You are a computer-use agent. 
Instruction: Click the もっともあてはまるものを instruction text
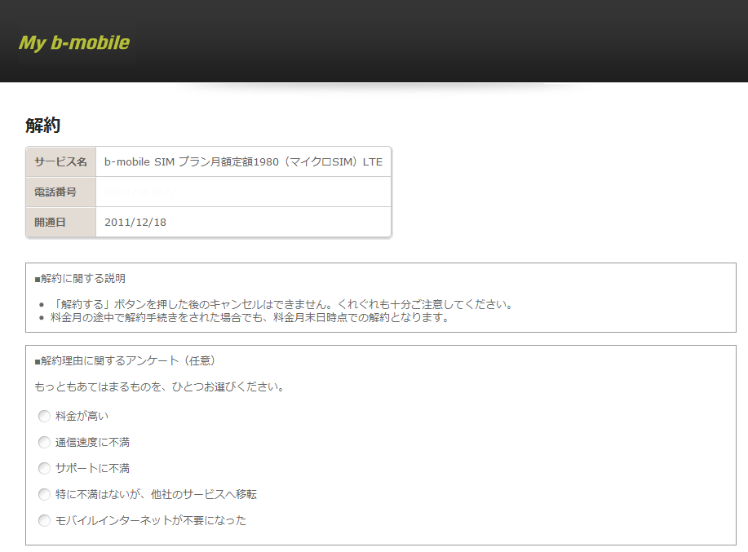[x=160, y=386]
